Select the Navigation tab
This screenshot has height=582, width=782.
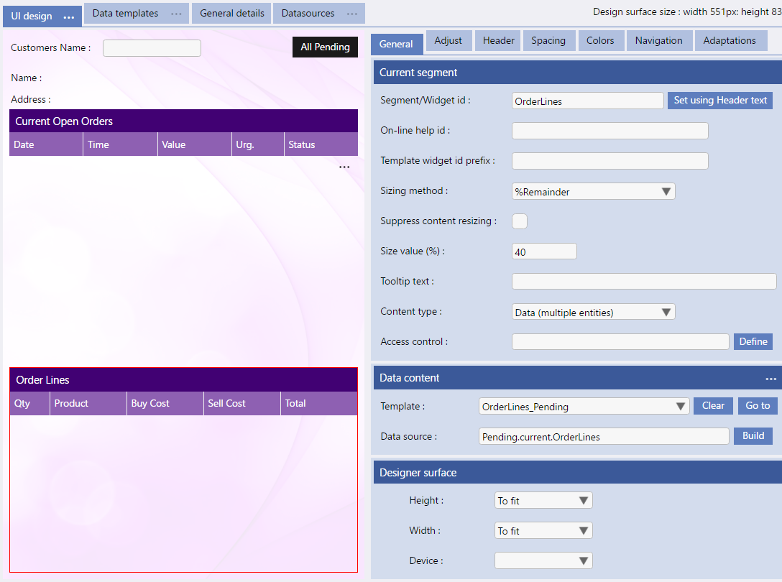pyautogui.click(x=659, y=40)
